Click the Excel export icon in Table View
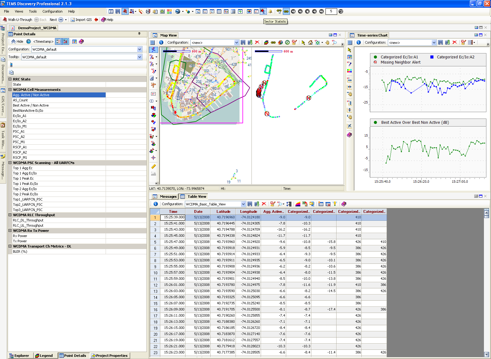This screenshot has width=491, height=359. 305,204
